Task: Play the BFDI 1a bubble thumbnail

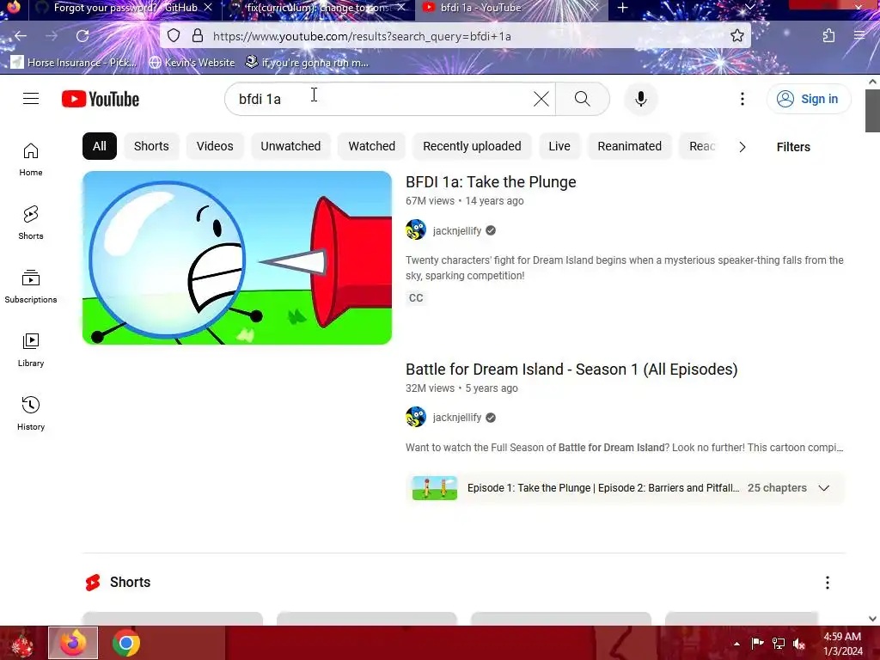Action: pos(237,258)
